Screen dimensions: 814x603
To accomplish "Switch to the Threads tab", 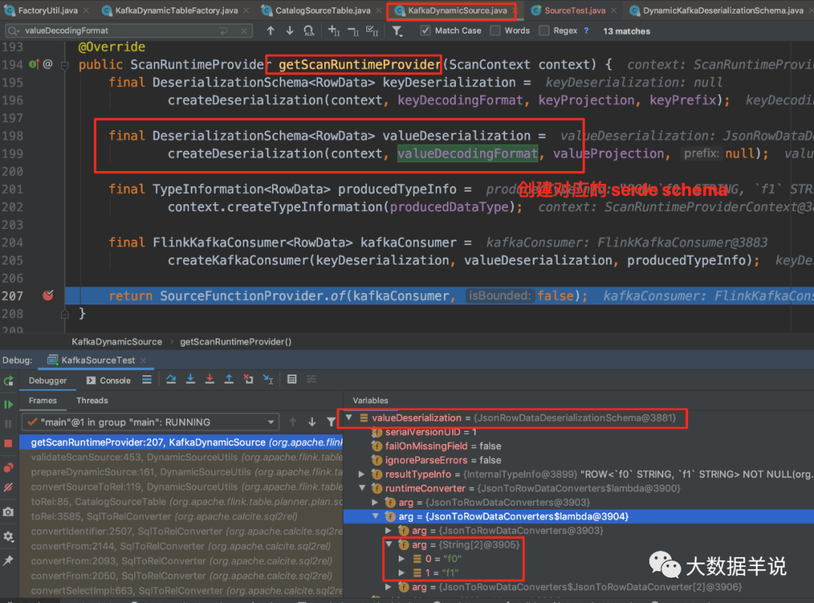I will click(x=92, y=400).
